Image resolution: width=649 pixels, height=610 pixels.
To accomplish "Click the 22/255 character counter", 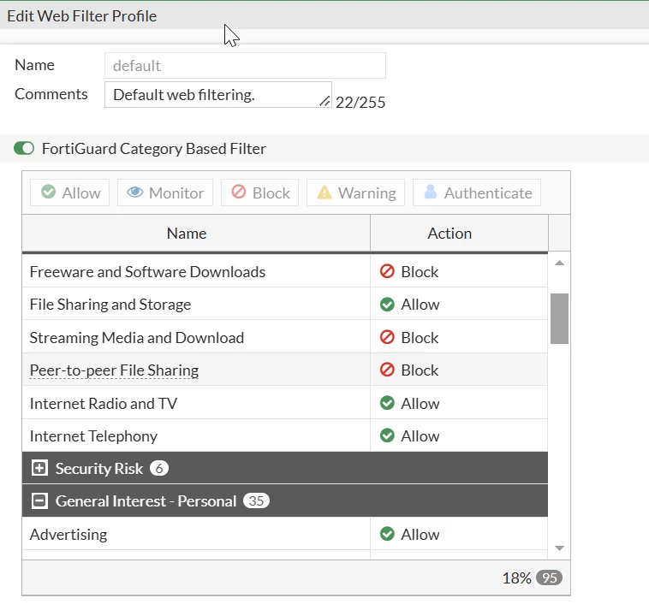I will 360,102.
